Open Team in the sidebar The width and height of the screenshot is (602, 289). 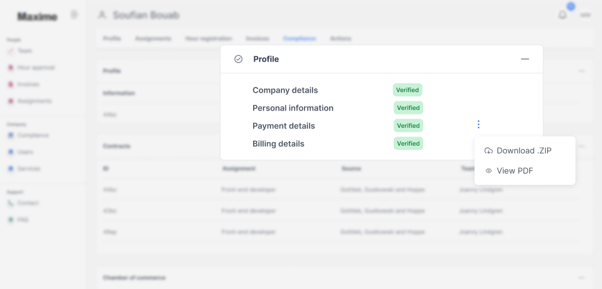(24, 51)
